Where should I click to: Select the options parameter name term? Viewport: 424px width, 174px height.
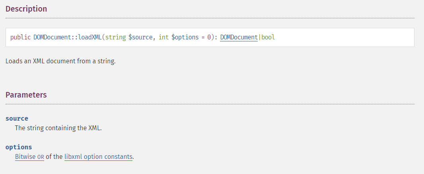point(19,147)
